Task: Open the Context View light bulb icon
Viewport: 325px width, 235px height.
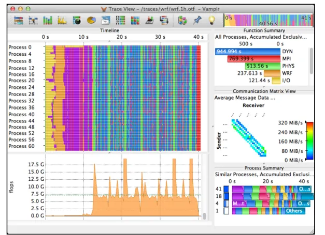Action: click(x=211, y=21)
